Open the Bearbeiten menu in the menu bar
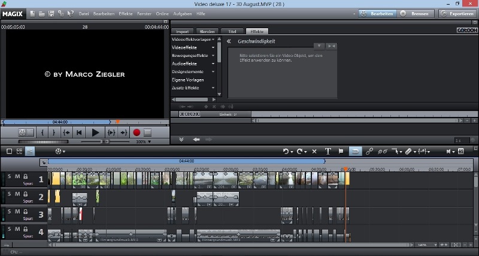Screen dimensions: 479x256 click(104, 14)
